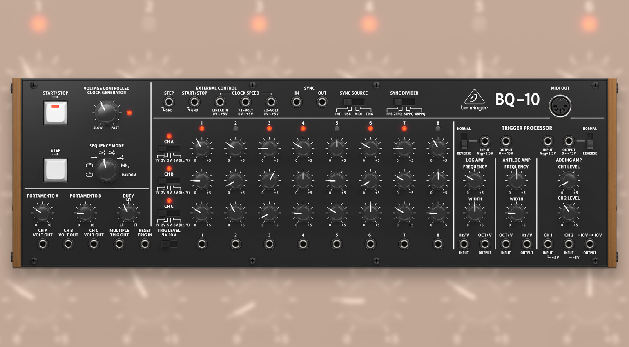Click the SYNC OUT jack

pos(322,102)
